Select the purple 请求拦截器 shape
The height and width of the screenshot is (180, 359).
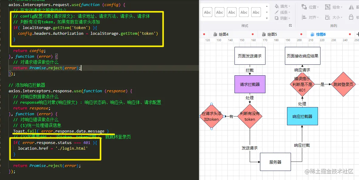tap(250, 84)
